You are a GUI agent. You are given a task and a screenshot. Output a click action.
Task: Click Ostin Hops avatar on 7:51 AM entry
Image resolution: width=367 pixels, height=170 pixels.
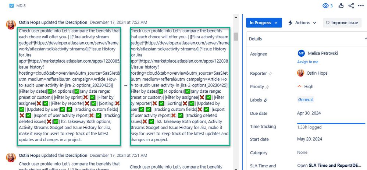(11, 157)
